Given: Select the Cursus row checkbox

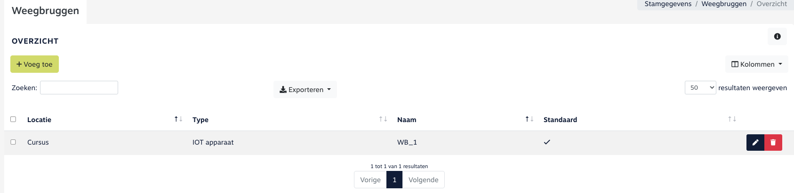Looking at the screenshot, I should point(13,142).
